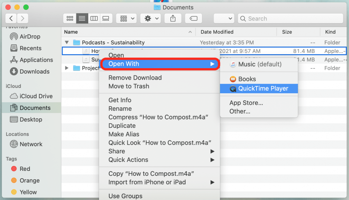
Task: Select iCloud Drive in the sidebar
Action: coord(36,96)
